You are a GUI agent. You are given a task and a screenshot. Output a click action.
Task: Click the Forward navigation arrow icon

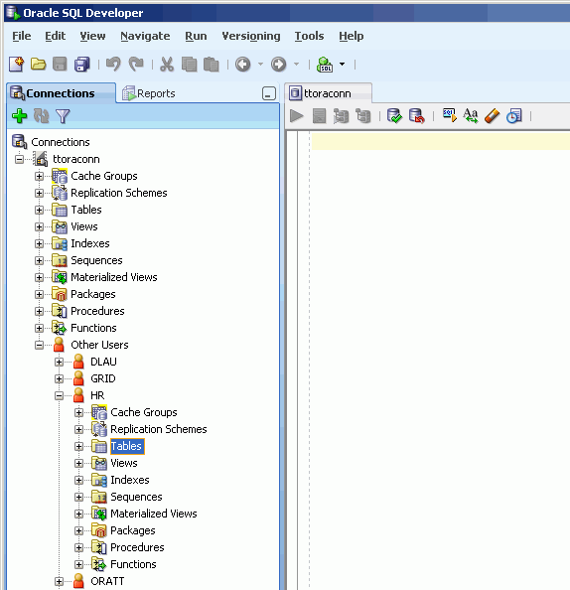coord(278,65)
